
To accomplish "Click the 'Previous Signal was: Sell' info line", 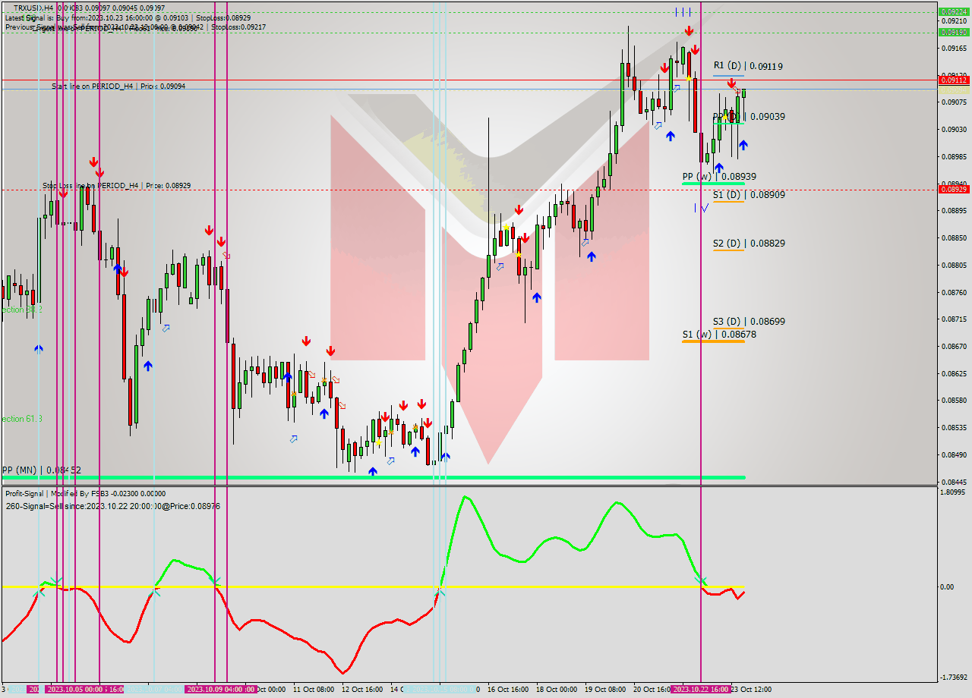I will pyautogui.click(x=136, y=27).
